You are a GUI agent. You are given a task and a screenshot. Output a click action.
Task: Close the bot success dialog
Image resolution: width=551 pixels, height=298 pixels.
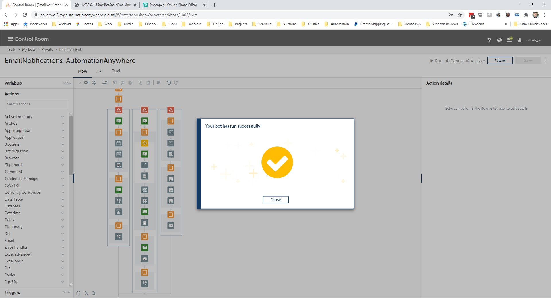coord(275,200)
